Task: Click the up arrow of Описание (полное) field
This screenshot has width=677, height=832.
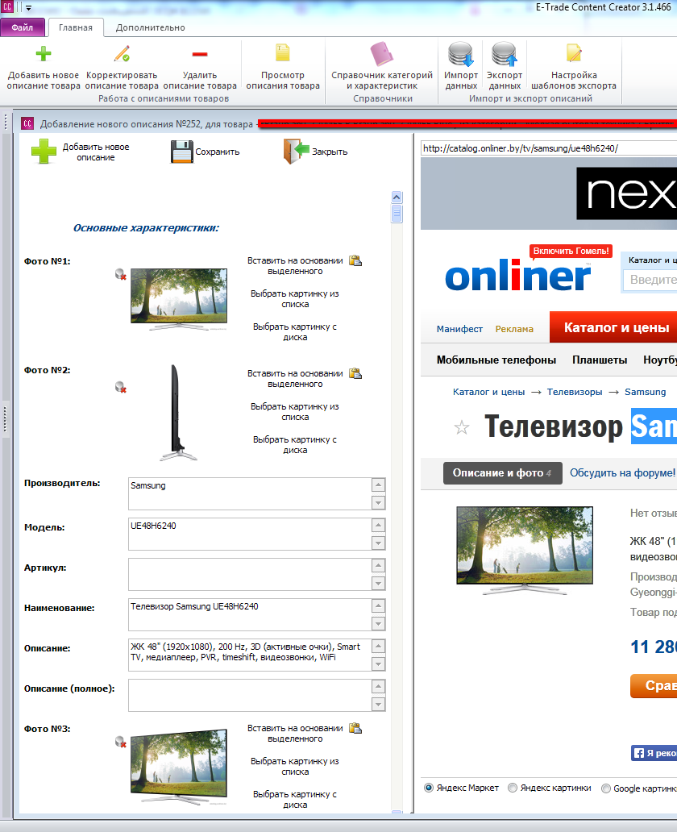Action: tap(378, 687)
